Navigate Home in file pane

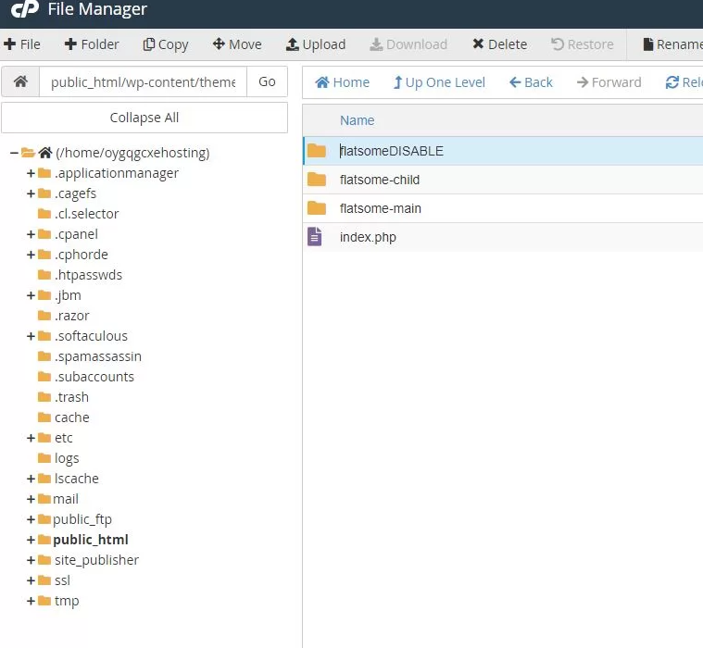pos(342,82)
